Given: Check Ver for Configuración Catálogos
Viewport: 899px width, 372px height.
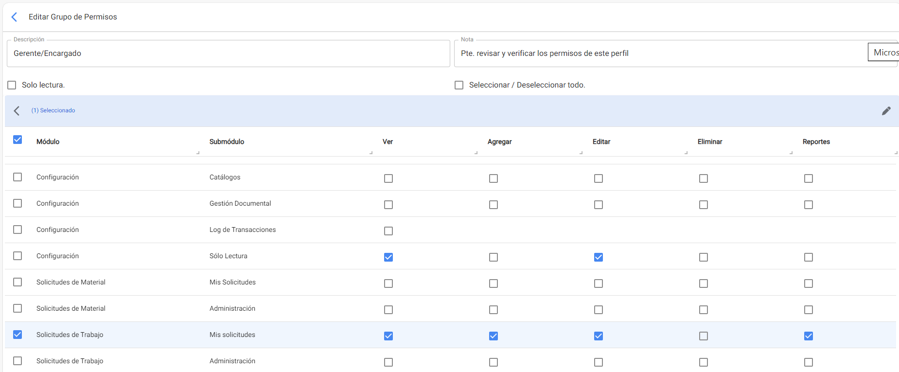Looking at the screenshot, I should pos(388,178).
